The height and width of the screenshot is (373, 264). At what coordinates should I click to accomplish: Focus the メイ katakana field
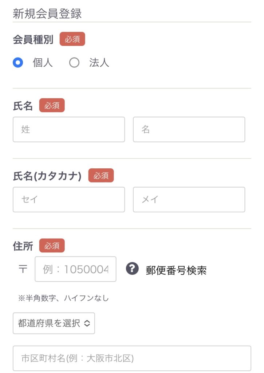pos(189,199)
